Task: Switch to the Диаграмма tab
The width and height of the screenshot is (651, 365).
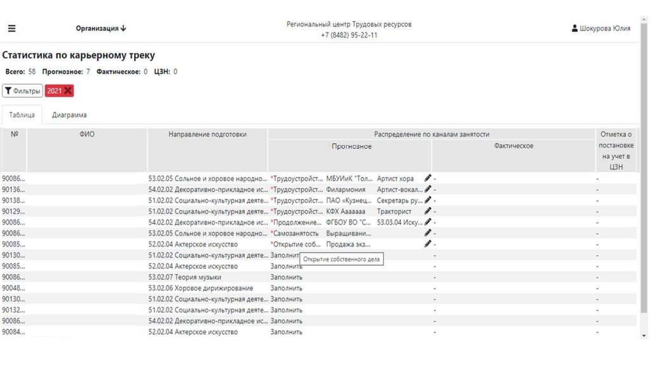Action: (x=69, y=115)
